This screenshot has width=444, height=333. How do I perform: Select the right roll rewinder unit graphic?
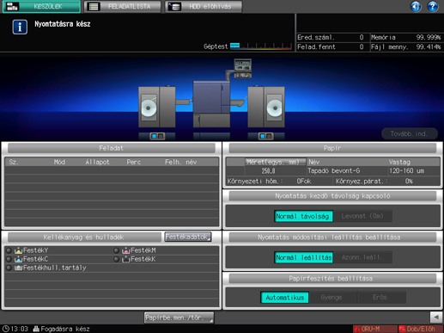(266, 107)
